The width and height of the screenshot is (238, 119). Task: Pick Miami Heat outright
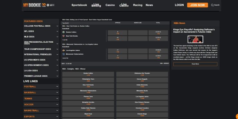click(x=88, y=115)
